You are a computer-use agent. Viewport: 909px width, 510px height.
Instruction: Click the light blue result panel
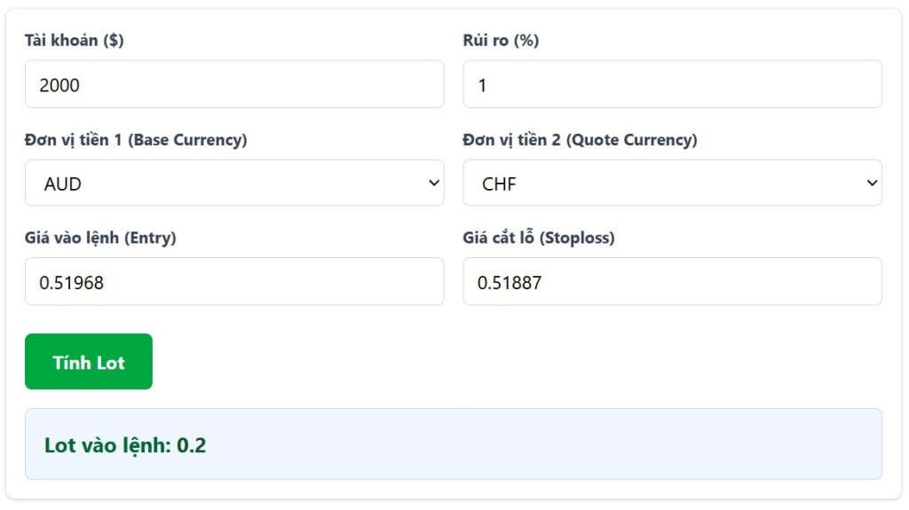(x=454, y=444)
